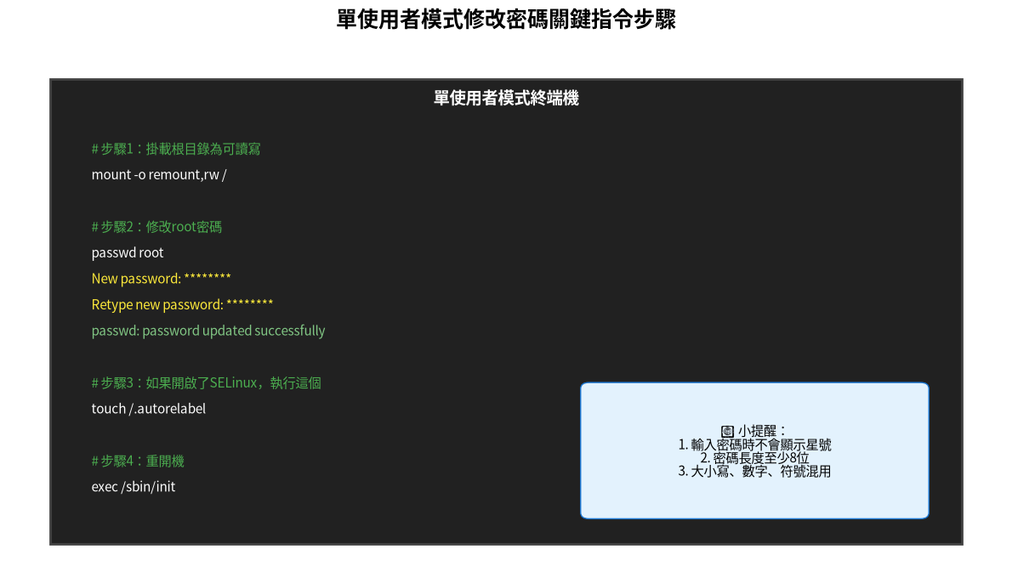Select tip 3. 大小寫、數字、符號混用
Image resolution: width=1012 pixels, height=583 pixels.
click(754, 472)
